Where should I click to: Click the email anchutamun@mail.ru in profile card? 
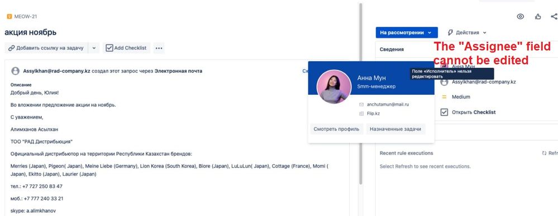[388, 105]
